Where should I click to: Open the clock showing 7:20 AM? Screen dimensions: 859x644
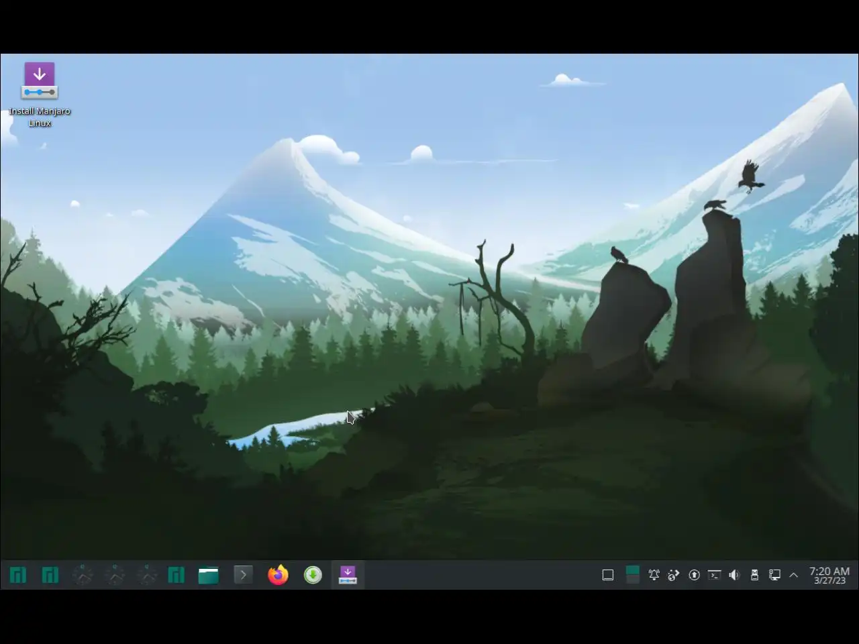829,571
